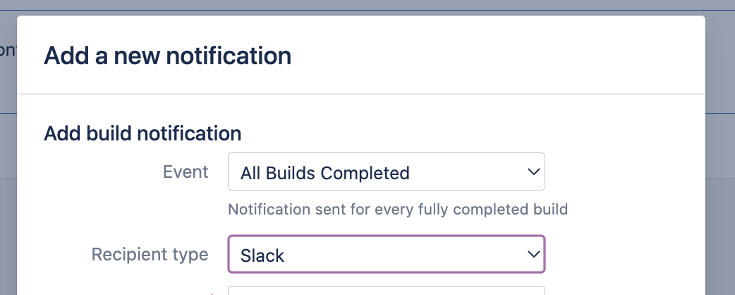Click empty header space right of title
The width and height of the screenshot is (735, 295).
[x=494, y=55]
